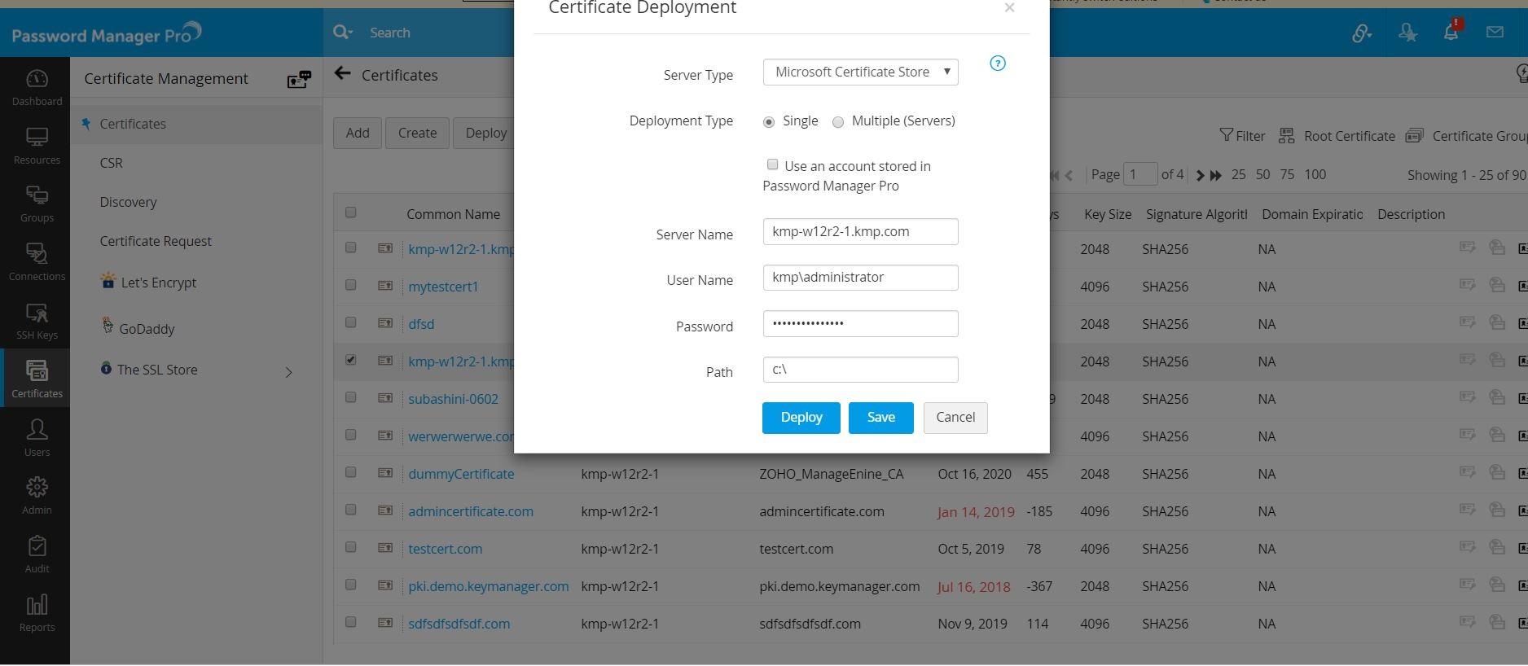1528x666 pixels.
Task: Open the GoDaddy menu item
Action: click(x=147, y=329)
